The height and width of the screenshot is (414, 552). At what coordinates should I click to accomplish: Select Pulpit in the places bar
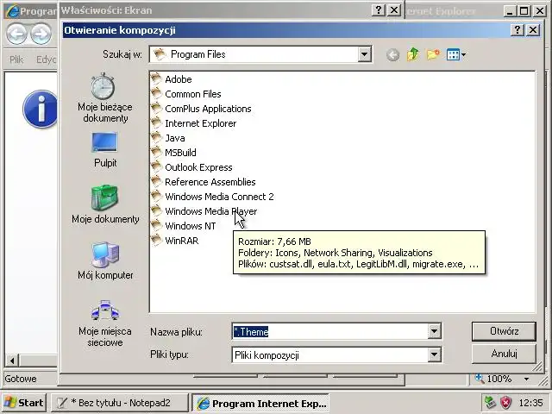tap(105, 149)
